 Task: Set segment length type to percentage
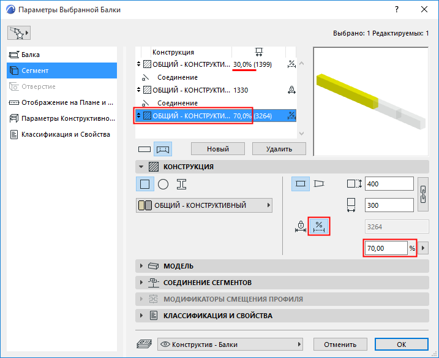click(x=319, y=226)
